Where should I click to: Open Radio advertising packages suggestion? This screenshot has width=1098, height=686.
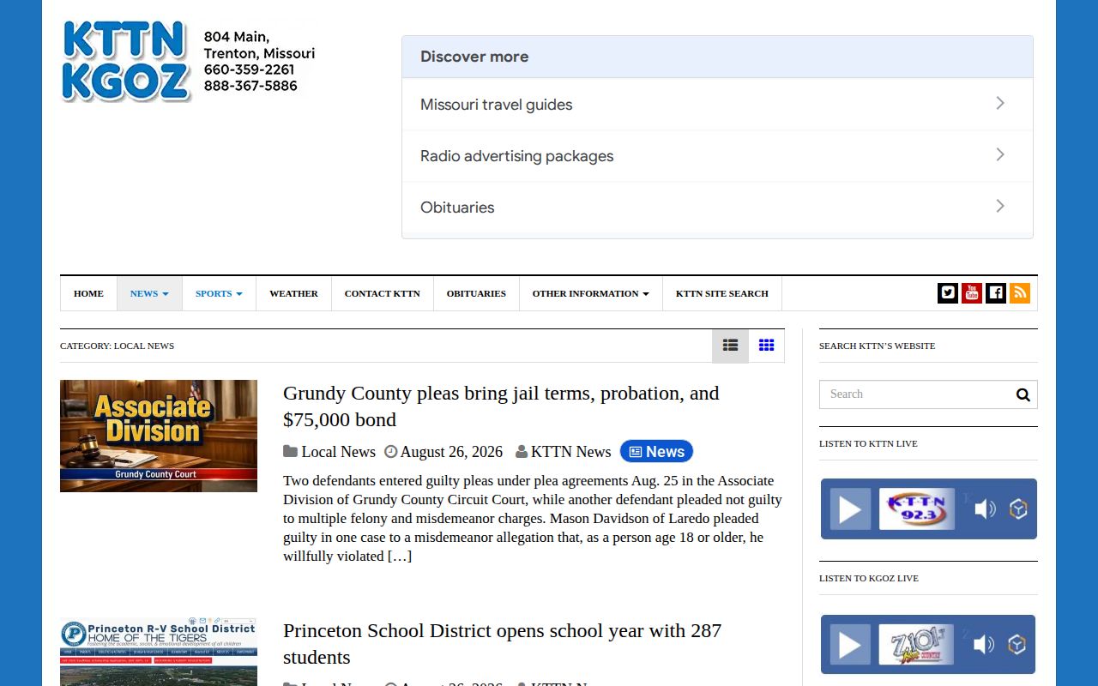(717, 156)
